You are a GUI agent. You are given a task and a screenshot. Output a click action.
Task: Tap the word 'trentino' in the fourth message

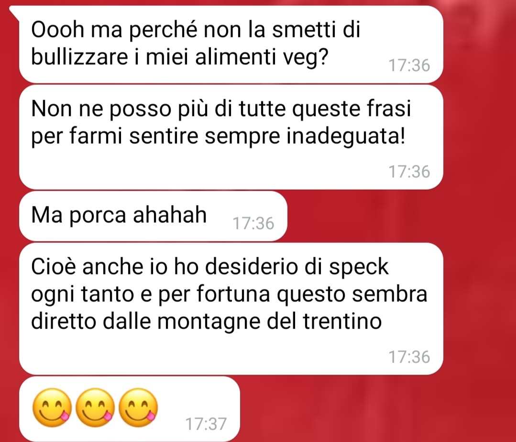342,321
